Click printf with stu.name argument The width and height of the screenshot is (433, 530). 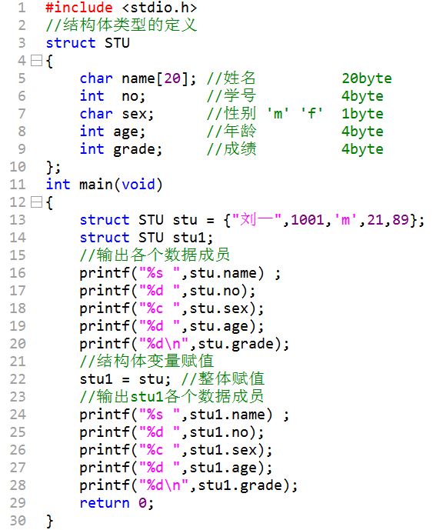[x=180, y=273]
